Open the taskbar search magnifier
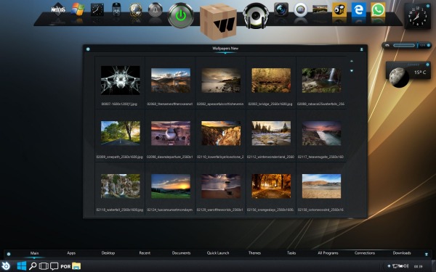Viewport: 436px width, 272px height. click(33, 266)
